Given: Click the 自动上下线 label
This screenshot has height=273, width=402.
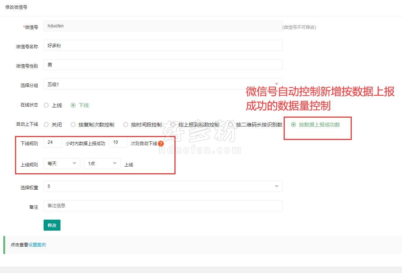Looking at the screenshot, I should (x=27, y=124).
